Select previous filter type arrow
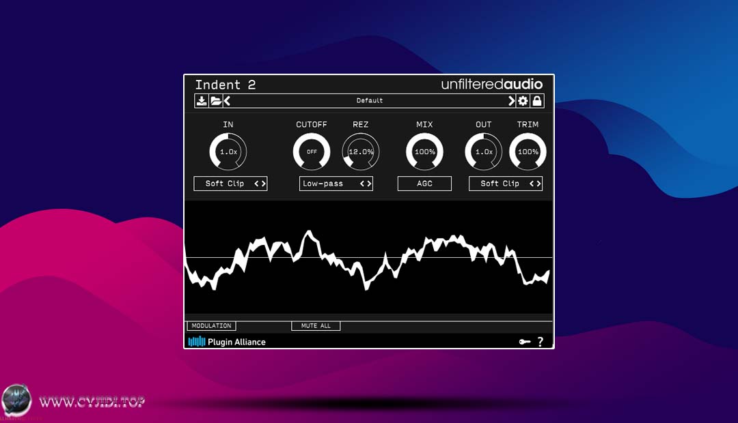The width and height of the screenshot is (738, 423). pos(362,184)
